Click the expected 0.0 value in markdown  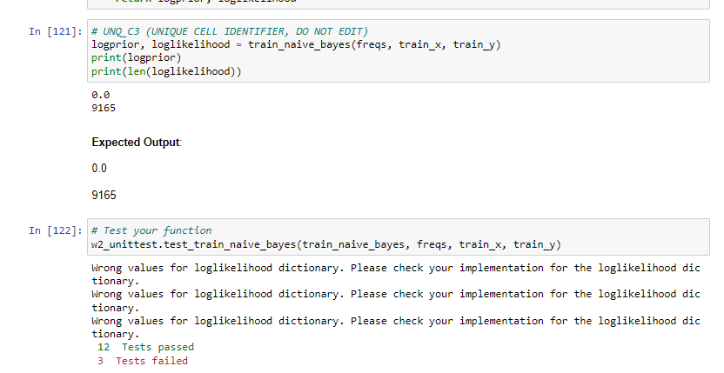(x=101, y=167)
